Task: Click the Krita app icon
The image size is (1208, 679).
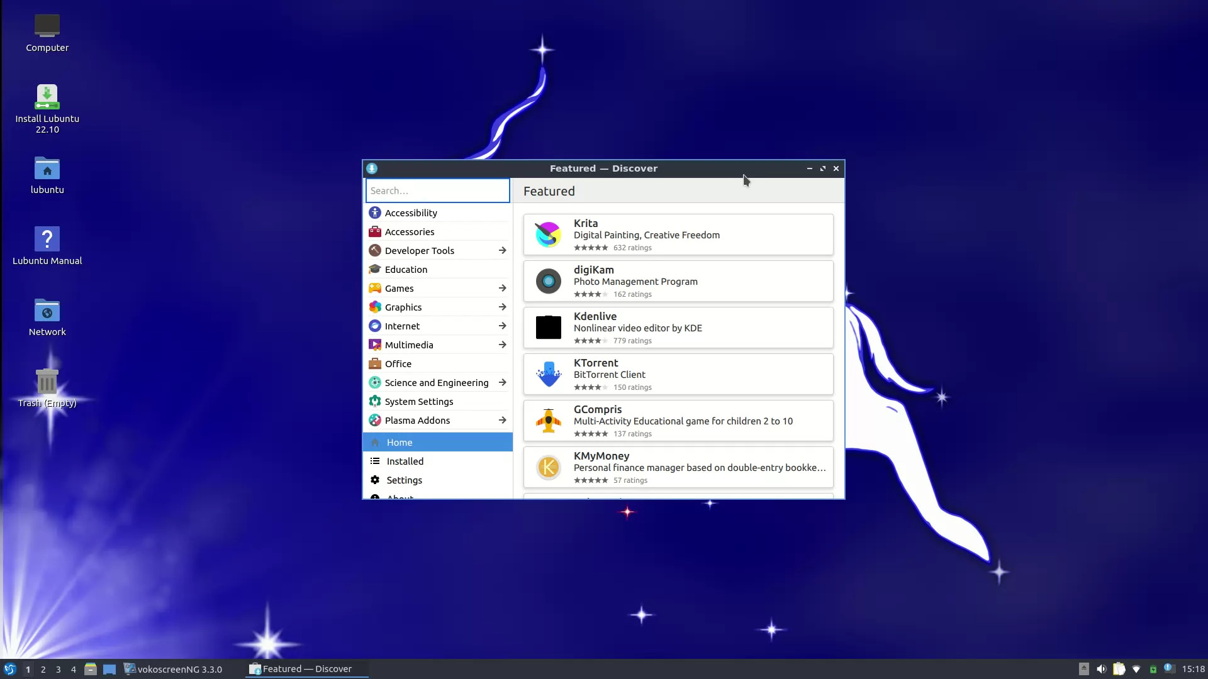Action: tap(548, 234)
